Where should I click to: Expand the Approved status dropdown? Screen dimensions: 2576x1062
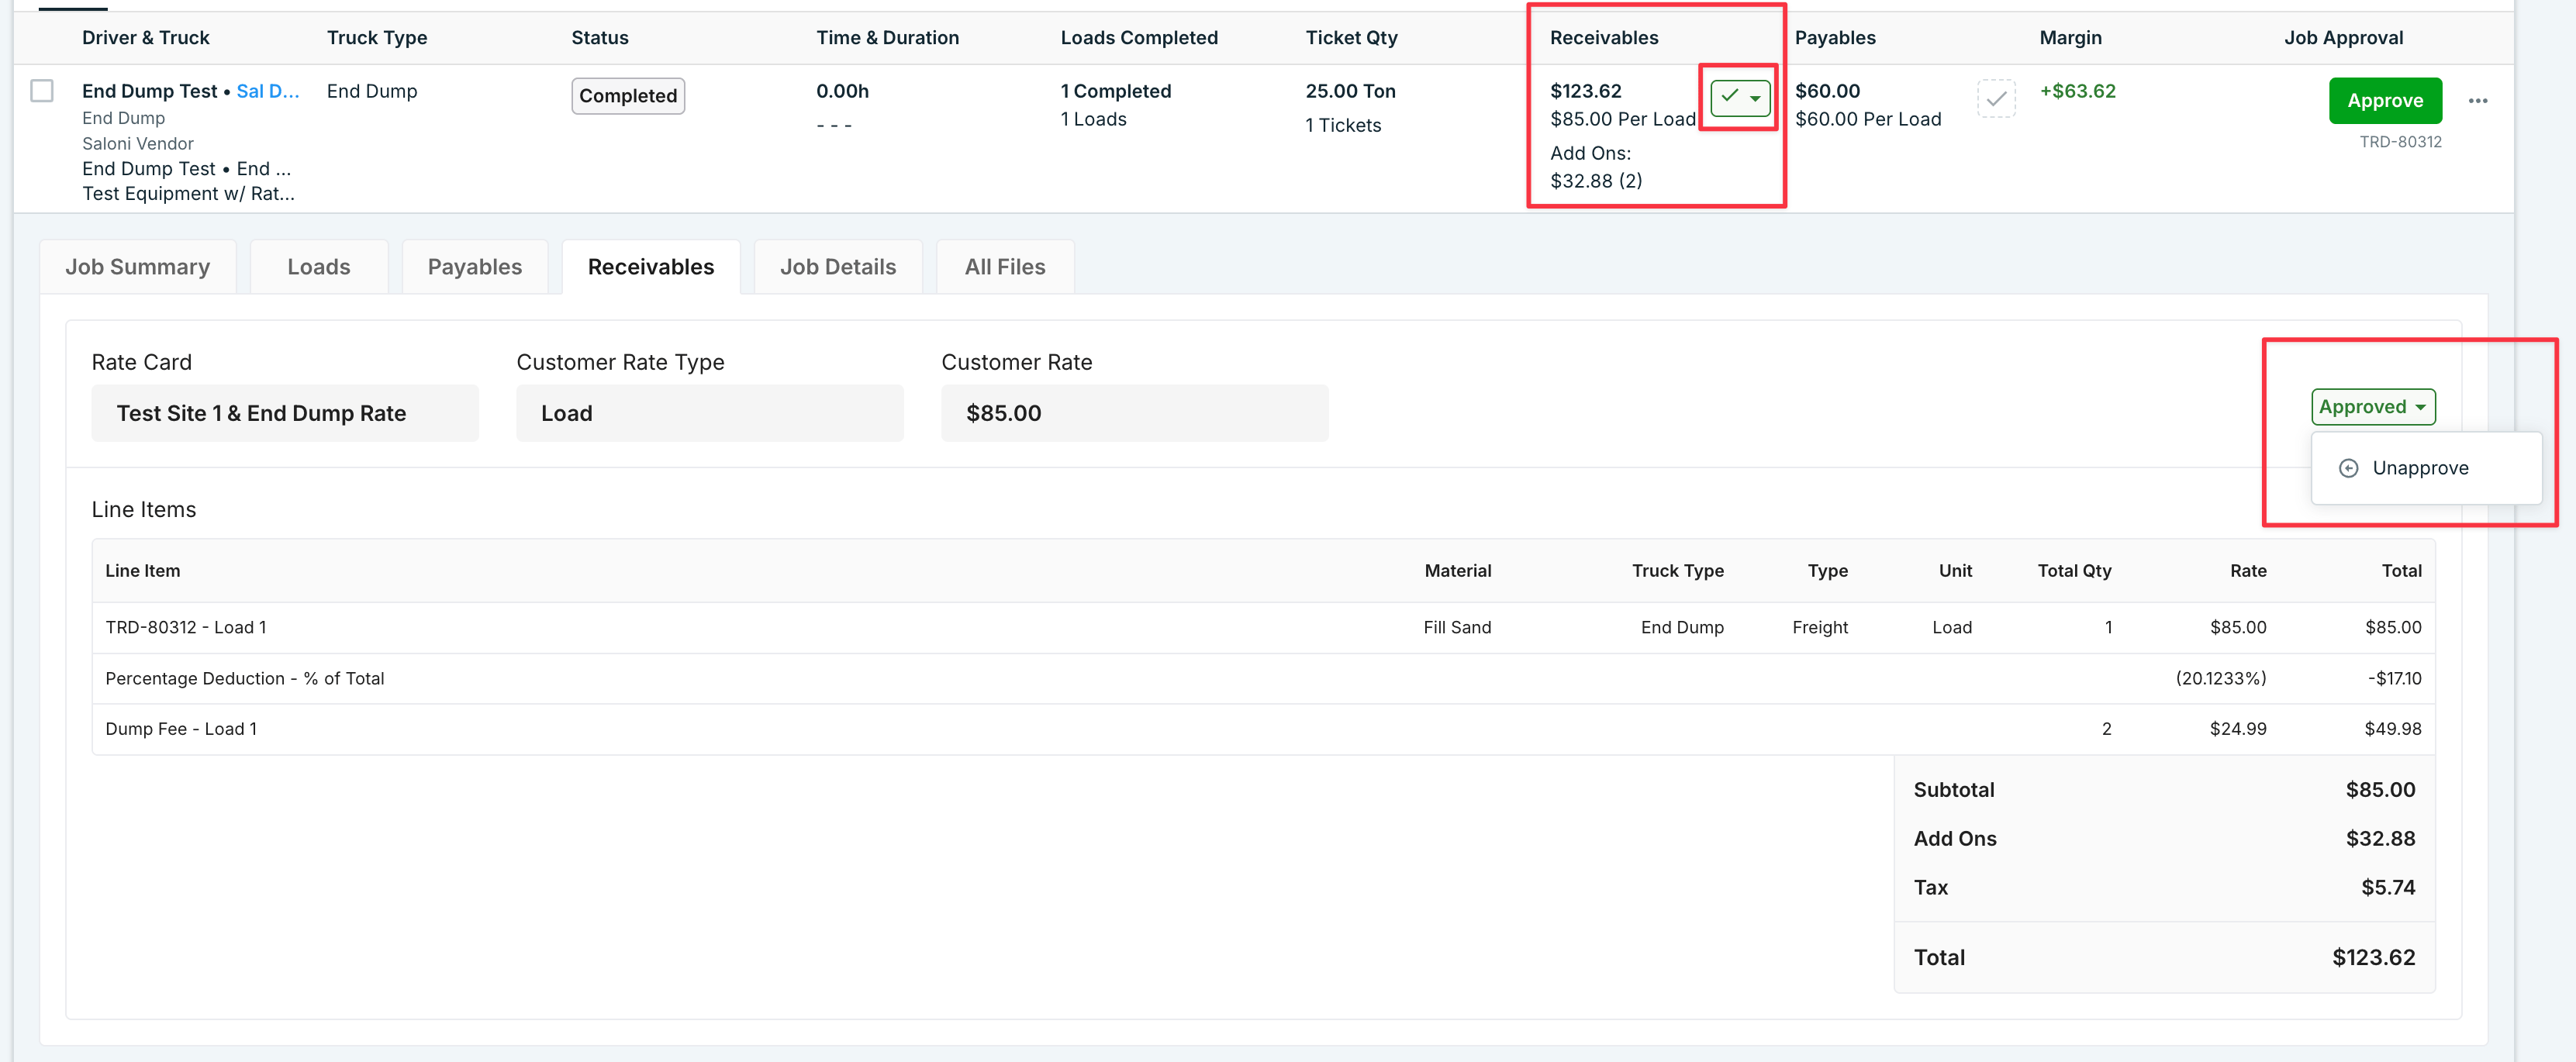coord(2372,407)
